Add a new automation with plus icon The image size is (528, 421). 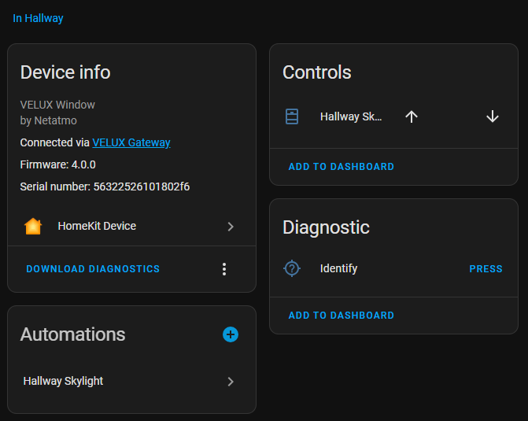point(231,334)
